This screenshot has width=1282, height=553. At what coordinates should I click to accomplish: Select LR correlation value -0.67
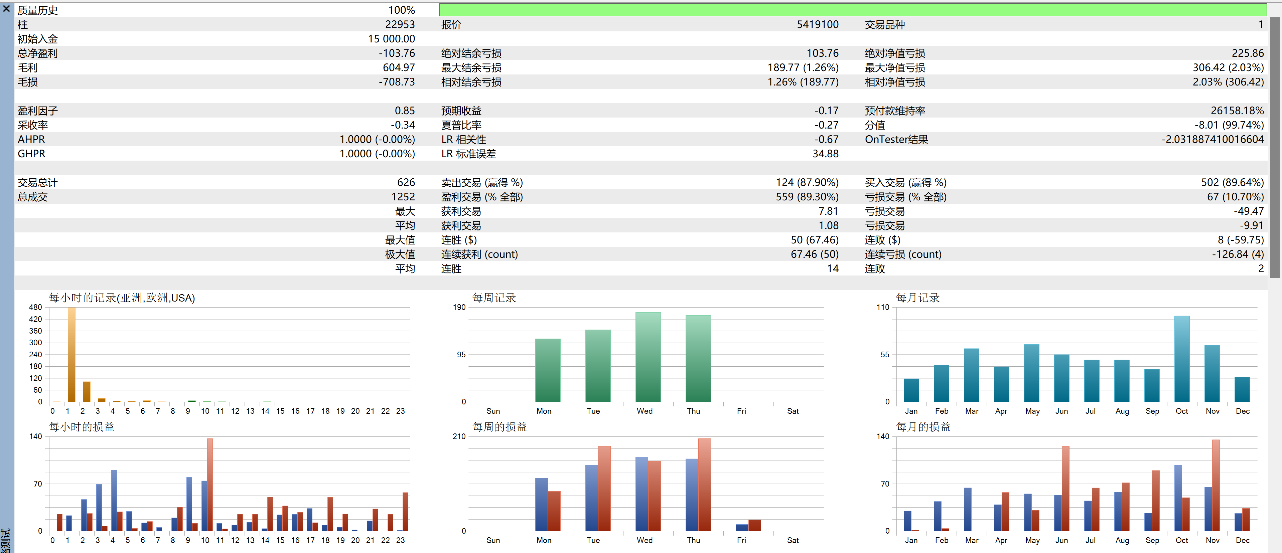tap(826, 139)
